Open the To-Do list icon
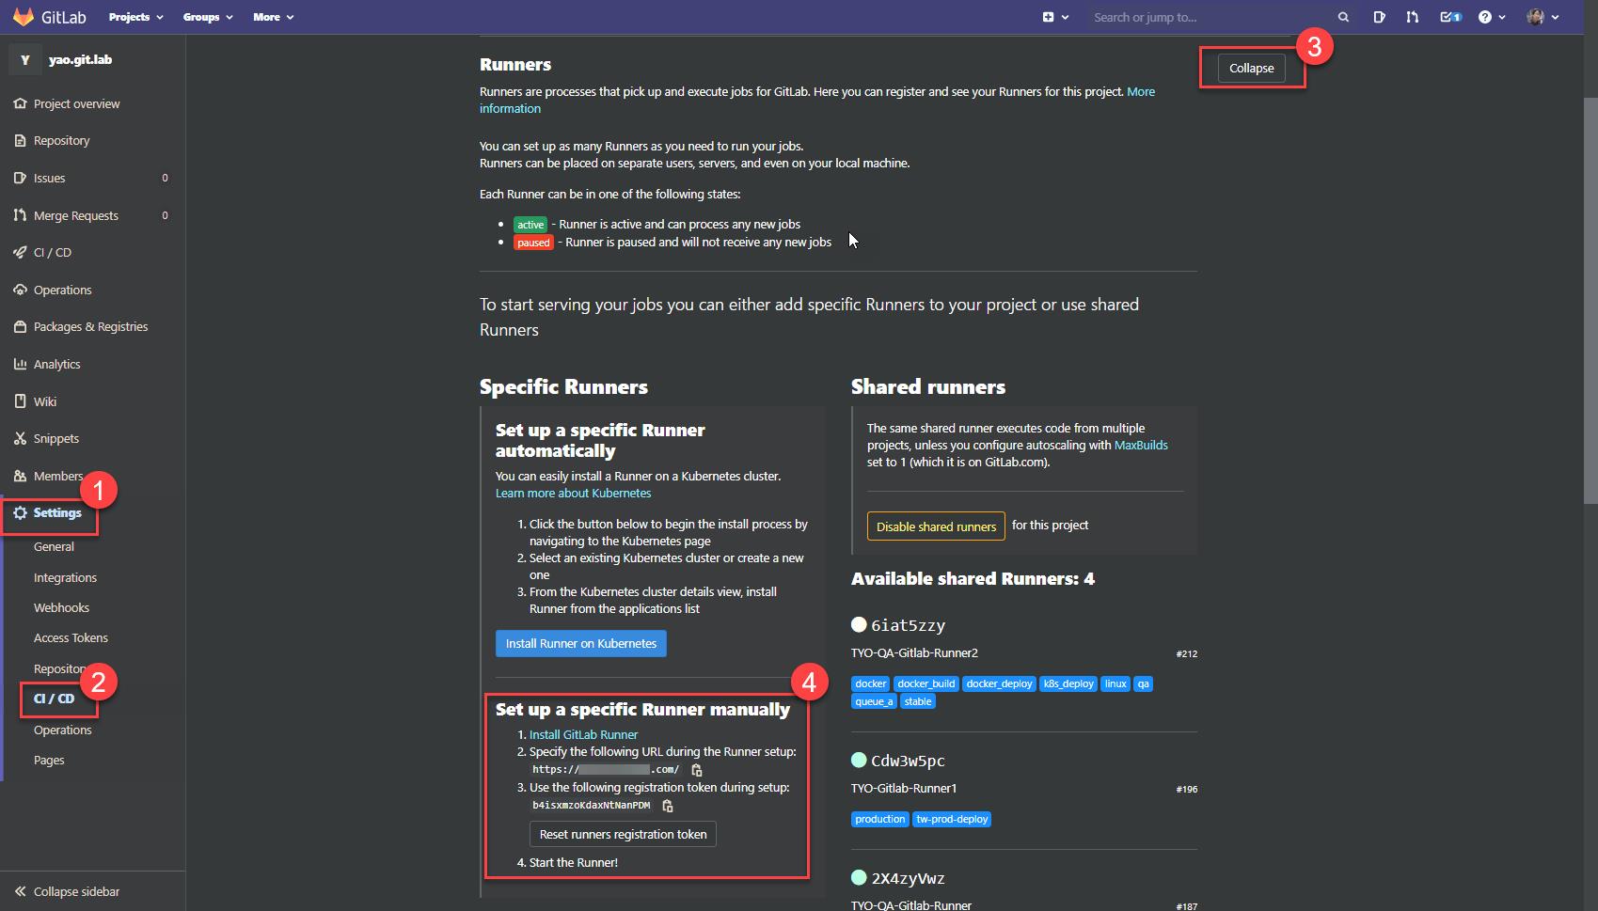 (1450, 17)
